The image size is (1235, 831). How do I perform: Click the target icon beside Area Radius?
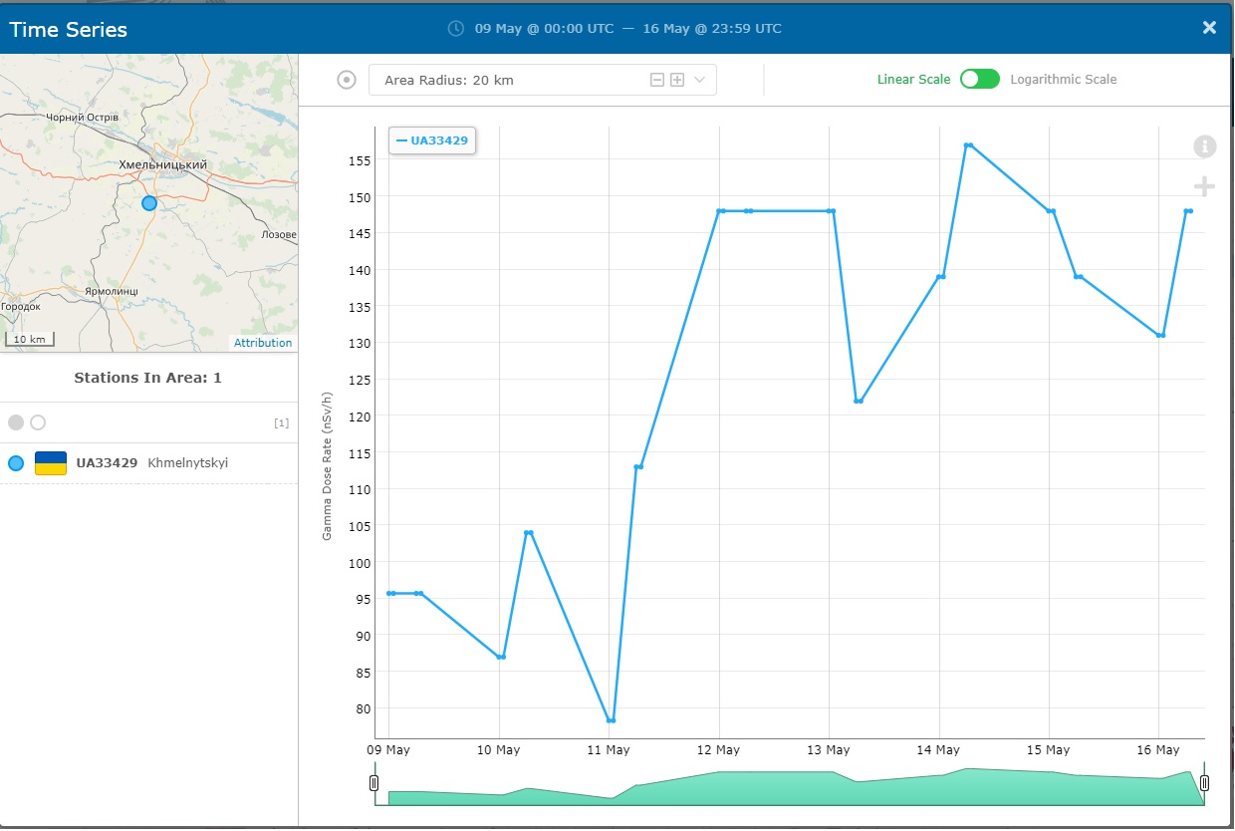click(347, 80)
